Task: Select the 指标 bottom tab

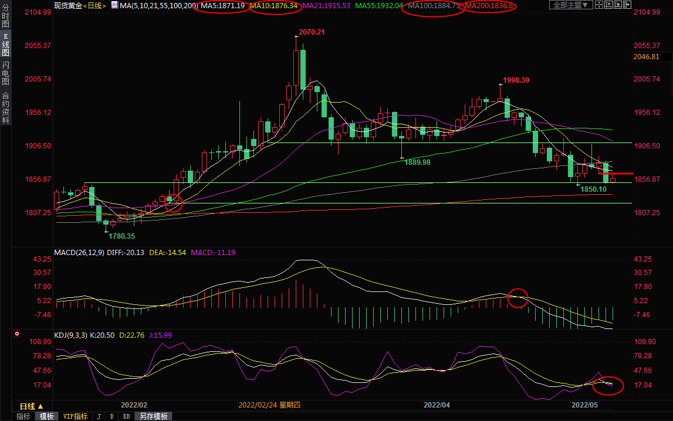Action: [23, 416]
